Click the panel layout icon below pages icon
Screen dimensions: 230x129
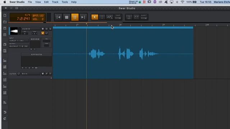pos(5,51)
